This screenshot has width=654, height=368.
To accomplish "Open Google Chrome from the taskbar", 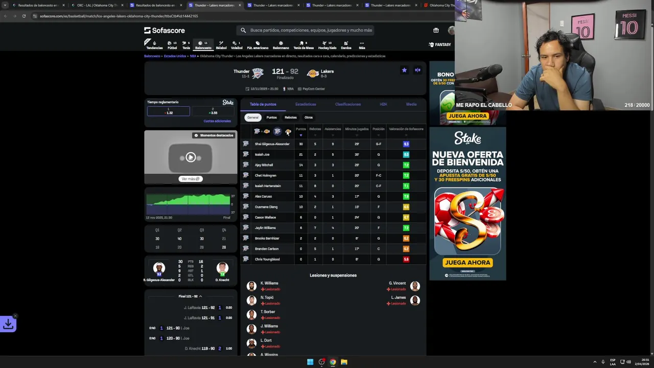I will point(333,362).
